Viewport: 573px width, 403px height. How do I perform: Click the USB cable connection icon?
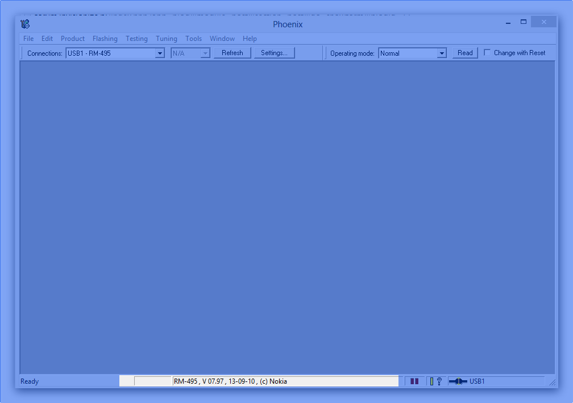(x=458, y=381)
